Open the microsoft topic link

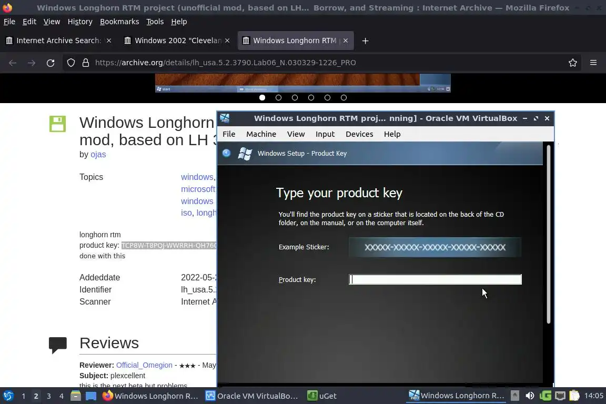(198, 189)
